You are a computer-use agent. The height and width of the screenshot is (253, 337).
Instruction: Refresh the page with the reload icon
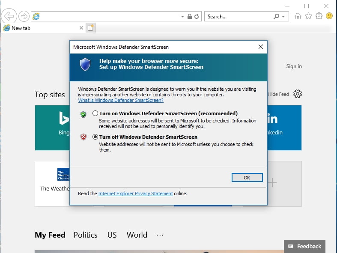coord(197,16)
